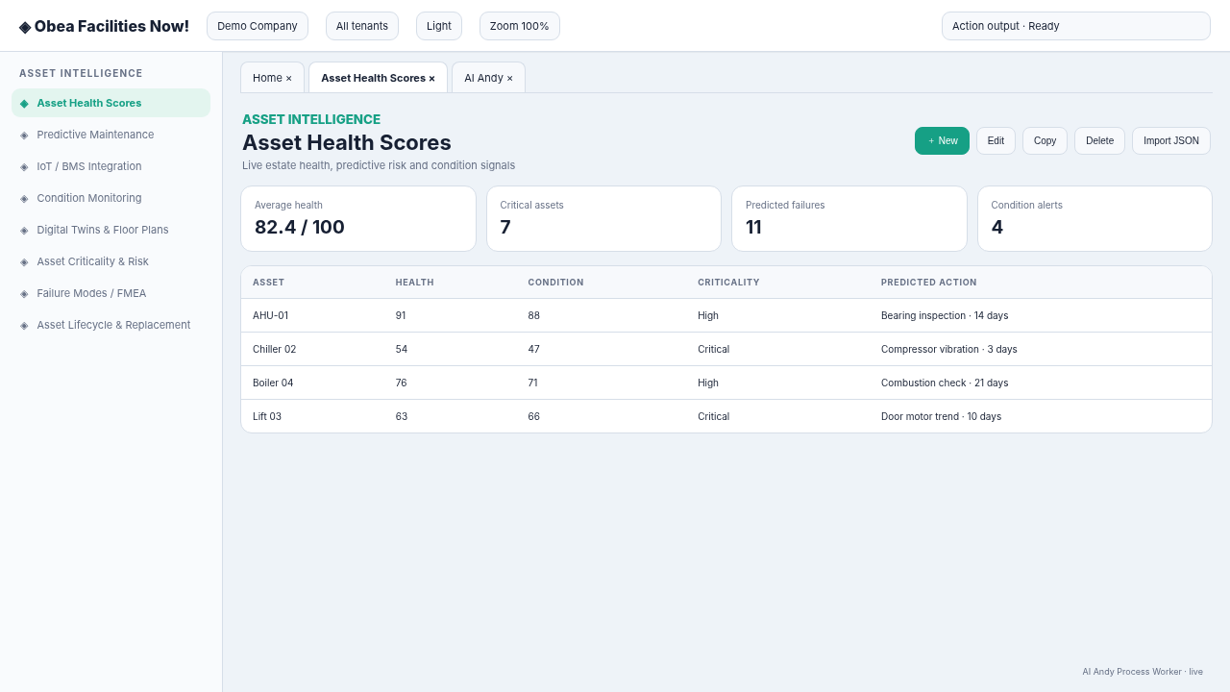Screen dimensions: 1230x692
Task: Open Asset Lifecycle & Replacement
Action: [111, 325]
